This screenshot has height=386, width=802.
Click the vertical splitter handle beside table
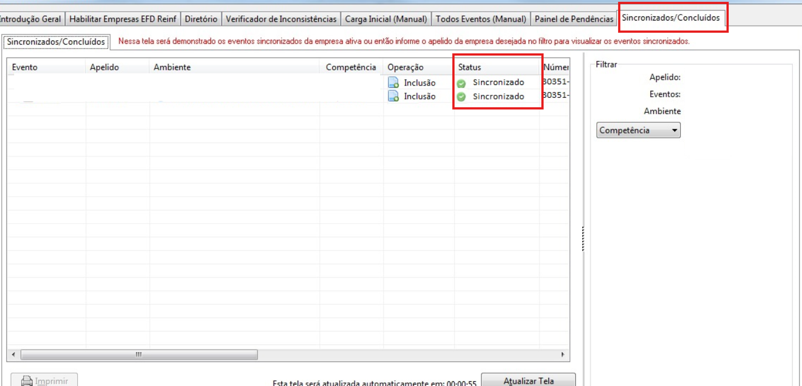[583, 239]
